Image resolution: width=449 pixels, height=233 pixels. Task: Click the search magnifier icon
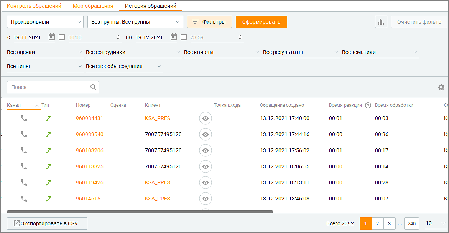pyautogui.click(x=93, y=87)
